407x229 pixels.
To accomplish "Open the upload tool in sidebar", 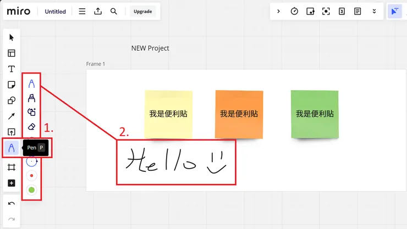I will click(12, 132).
